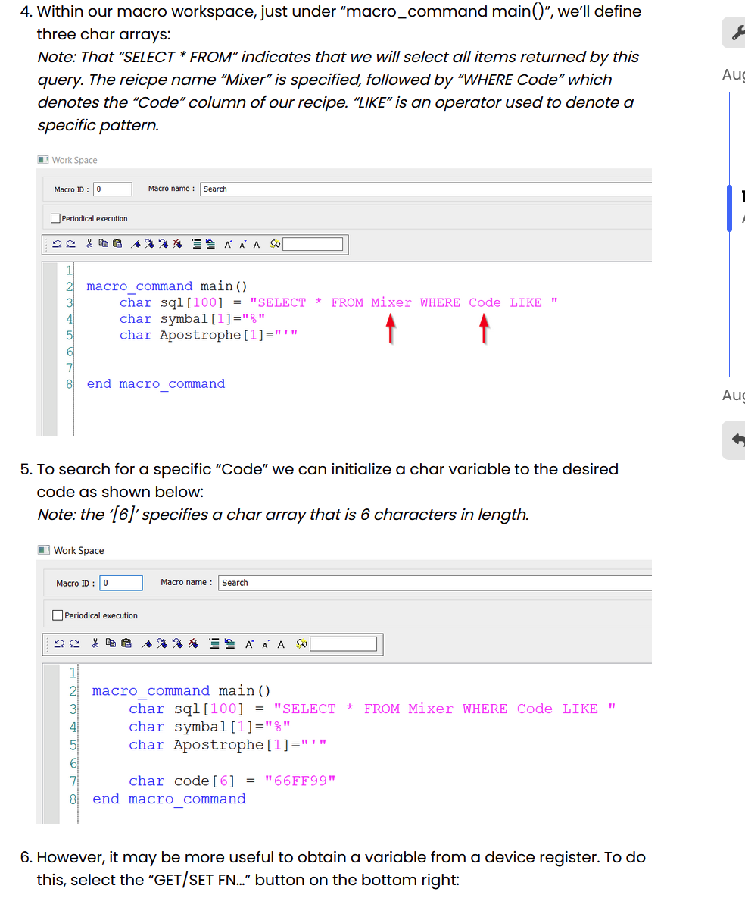Viewport: 745px width, 898px height.
Task: Click the decrease font size icon
Action: (x=242, y=243)
